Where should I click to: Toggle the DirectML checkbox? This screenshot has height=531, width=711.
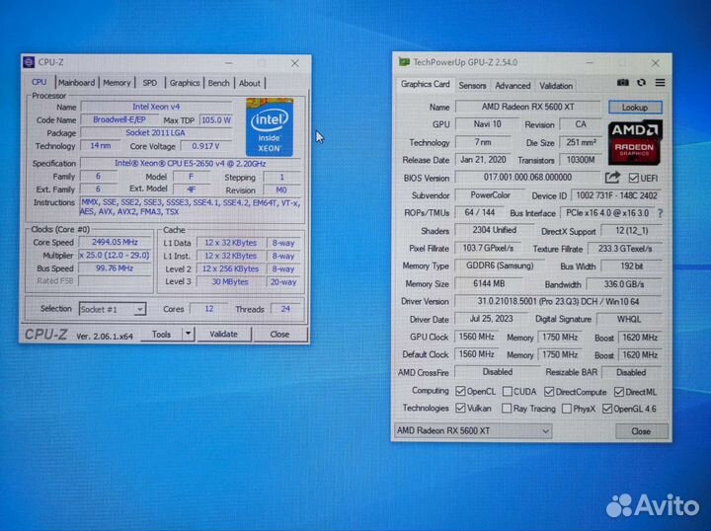click(x=618, y=392)
